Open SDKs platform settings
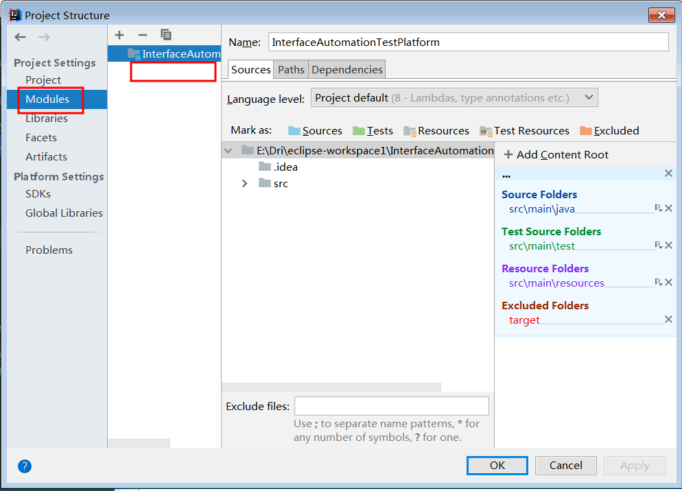This screenshot has height=491, width=682. (38, 193)
